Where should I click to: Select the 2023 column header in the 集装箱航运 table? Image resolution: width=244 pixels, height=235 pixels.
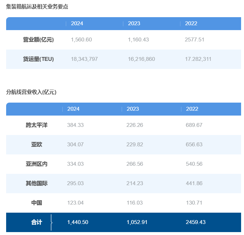pyautogui.click(x=134, y=24)
